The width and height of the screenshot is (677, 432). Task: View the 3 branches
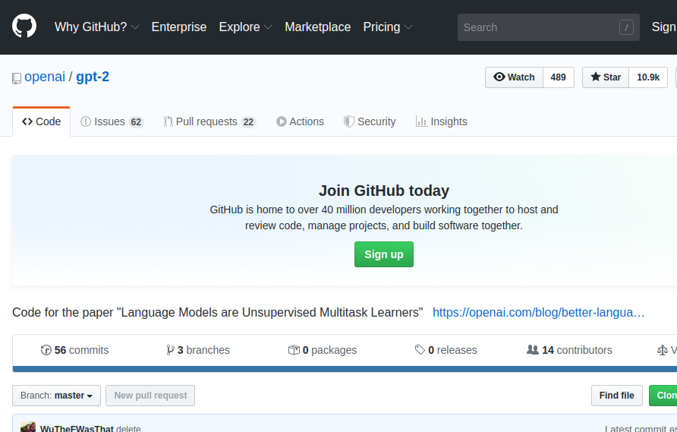(x=198, y=350)
